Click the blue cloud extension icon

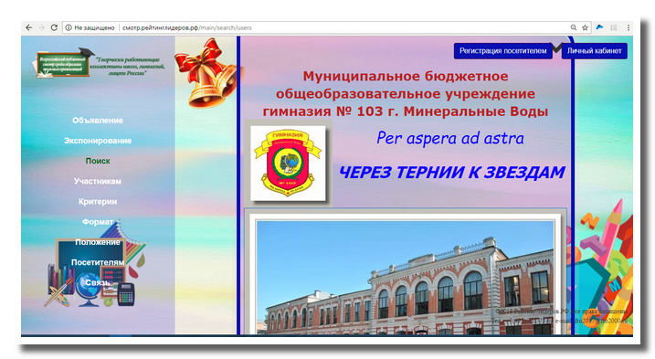(599, 27)
